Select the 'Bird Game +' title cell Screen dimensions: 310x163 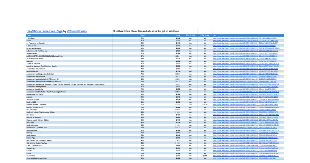(x=69, y=115)
